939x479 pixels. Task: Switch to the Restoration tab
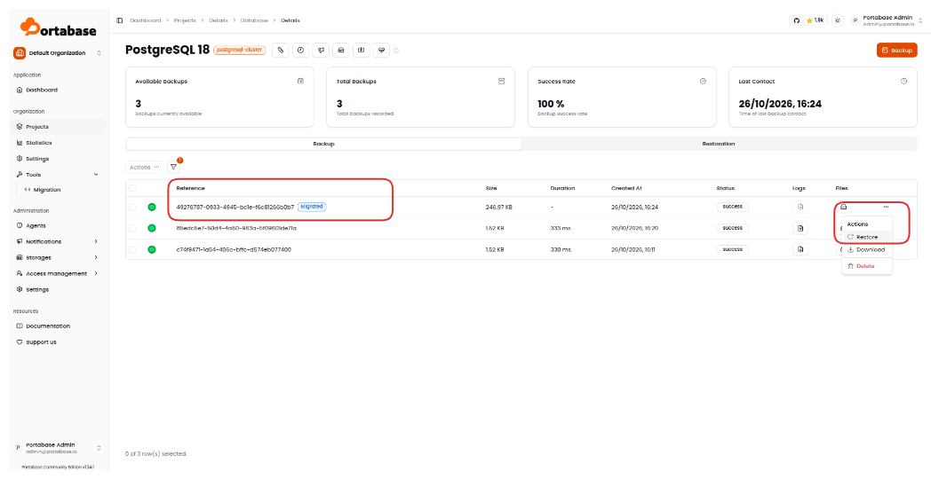[719, 144]
